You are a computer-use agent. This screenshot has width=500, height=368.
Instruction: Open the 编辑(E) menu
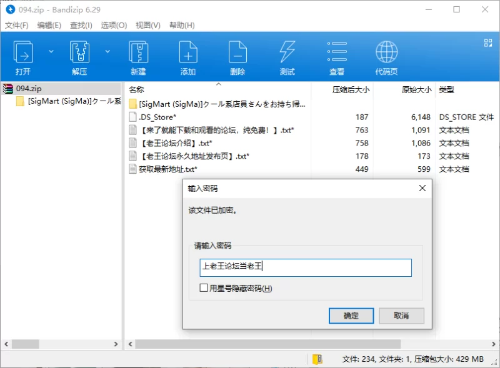[49, 25]
